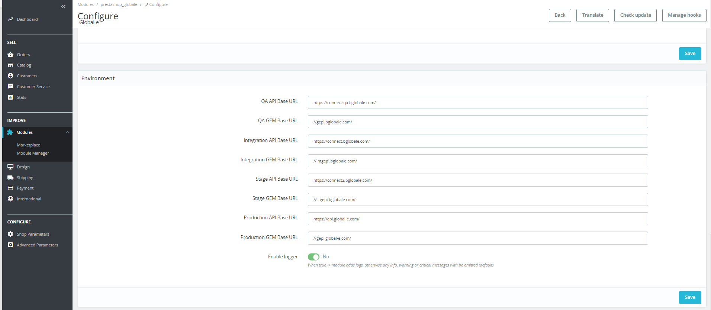Viewport: 711px width, 310px height.
Task: Click the Shipping truck icon
Action: tap(10, 178)
